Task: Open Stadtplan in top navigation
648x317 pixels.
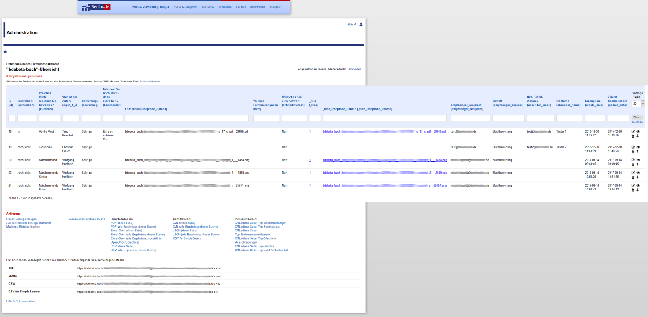Action: (x=275, y=7)
